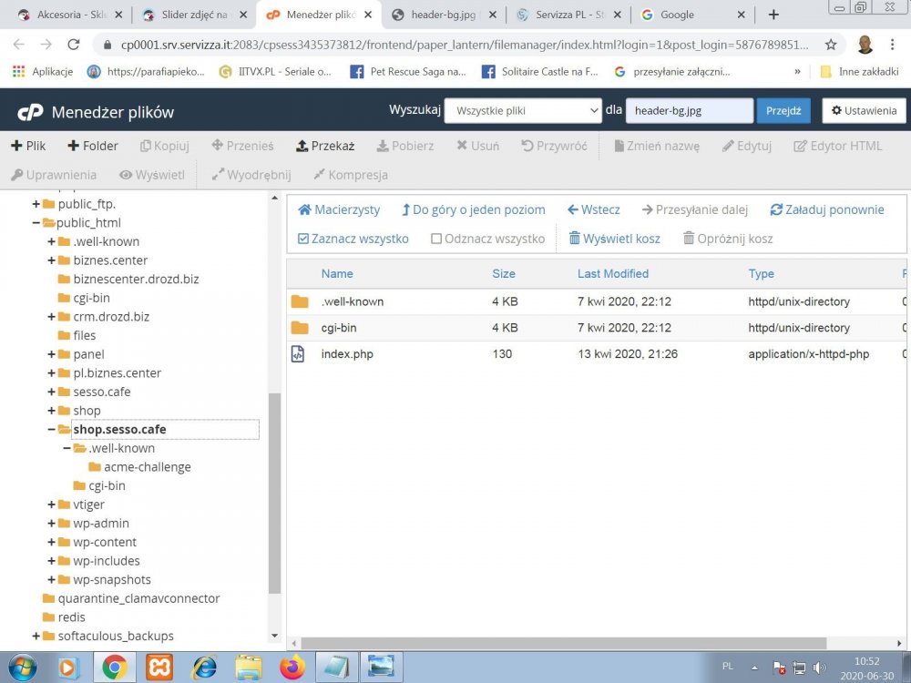Click Kompresja compress tool
The image size is (911, 683).
pyautogui.click(x=351, y=175)
